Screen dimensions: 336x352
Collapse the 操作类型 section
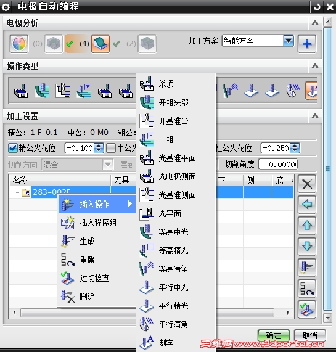click(315, 66)
